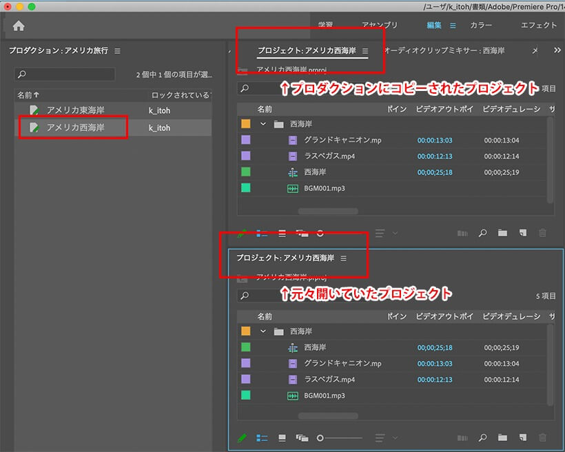Select ラスベガス.mp4 clip in upper Project panel
Image resolution: width=565 pixels, height=452 pixels.
[x=329, y=156]
